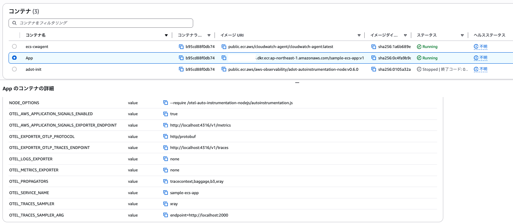Click the public.ecr.aws cloudwatch-agent:latest URI text

click(x=281, y=47)
